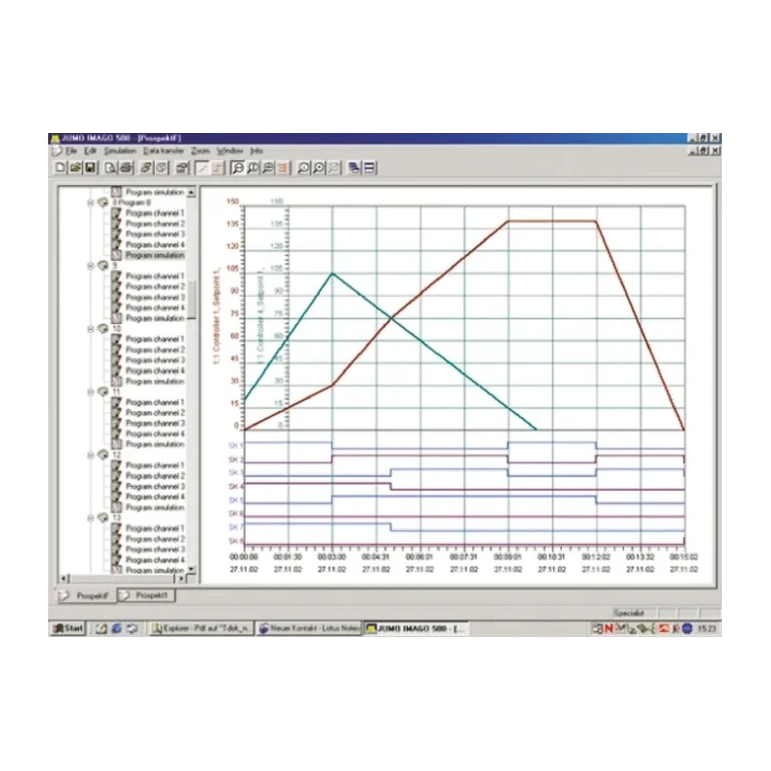Switch to the Prospekt1 document tab

tap(146, 596)
